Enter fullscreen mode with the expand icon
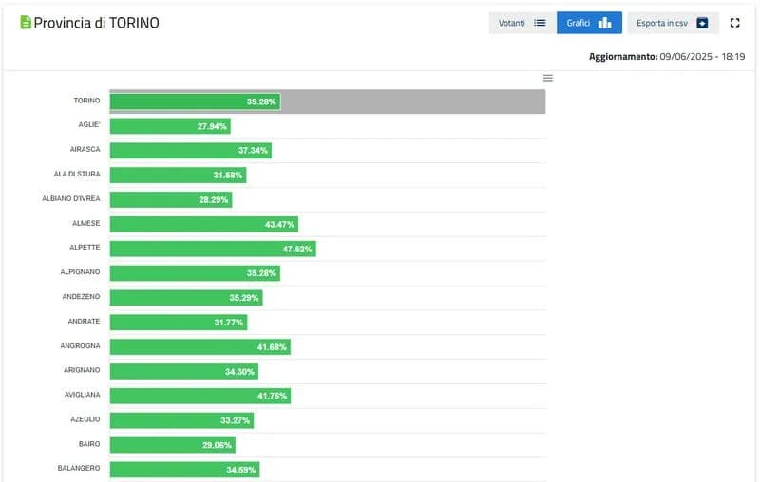 point(734,23)
